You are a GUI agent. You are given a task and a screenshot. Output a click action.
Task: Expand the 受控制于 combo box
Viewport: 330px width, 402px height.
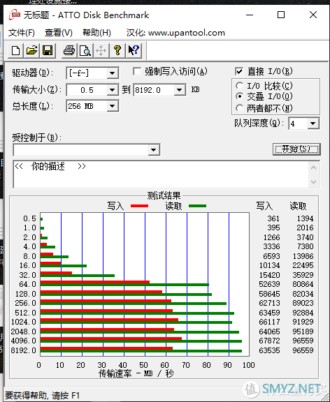[x=154, y=150]
